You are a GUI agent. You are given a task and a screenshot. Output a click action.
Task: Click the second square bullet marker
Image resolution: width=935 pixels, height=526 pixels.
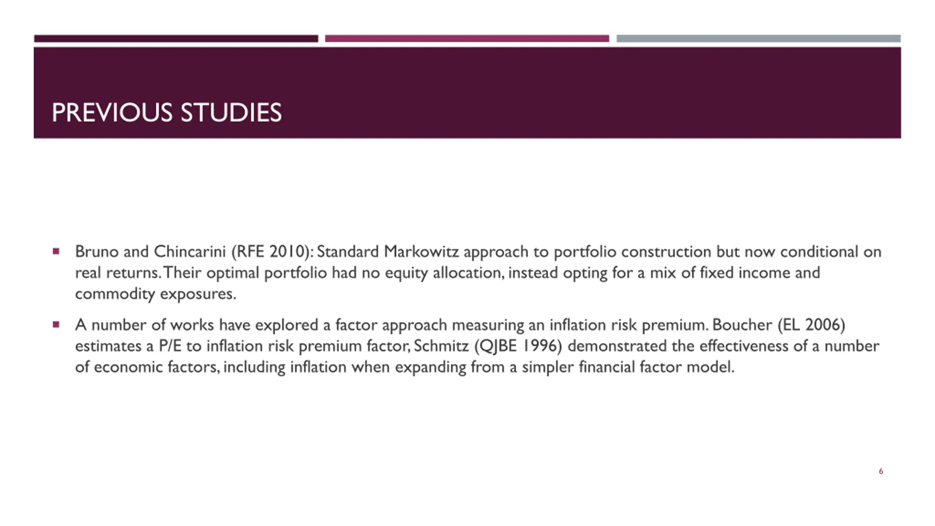coord(56,324)
